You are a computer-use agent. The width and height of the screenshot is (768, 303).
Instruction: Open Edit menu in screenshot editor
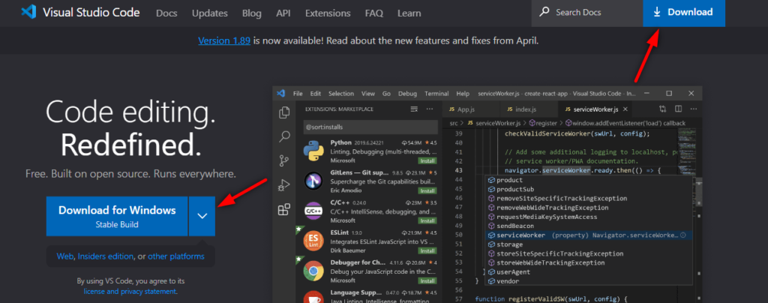pos(316,94)
